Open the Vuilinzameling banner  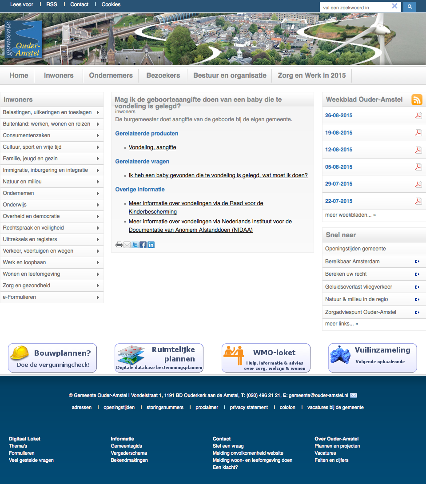373,358
